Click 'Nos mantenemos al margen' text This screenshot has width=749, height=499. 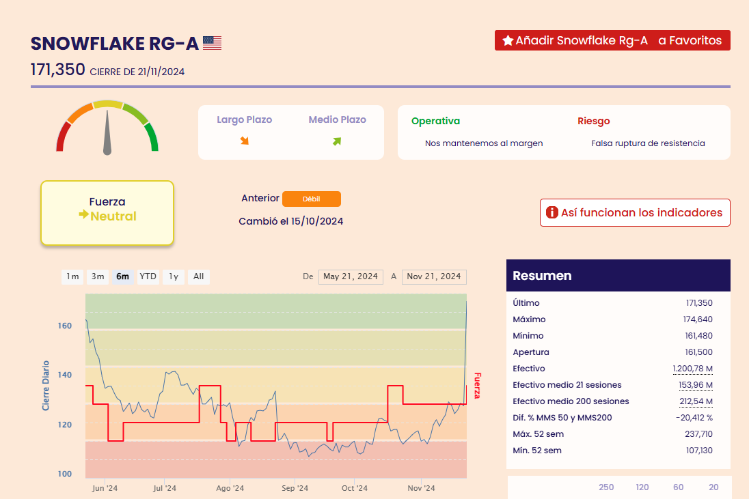(x=484, y=143)
